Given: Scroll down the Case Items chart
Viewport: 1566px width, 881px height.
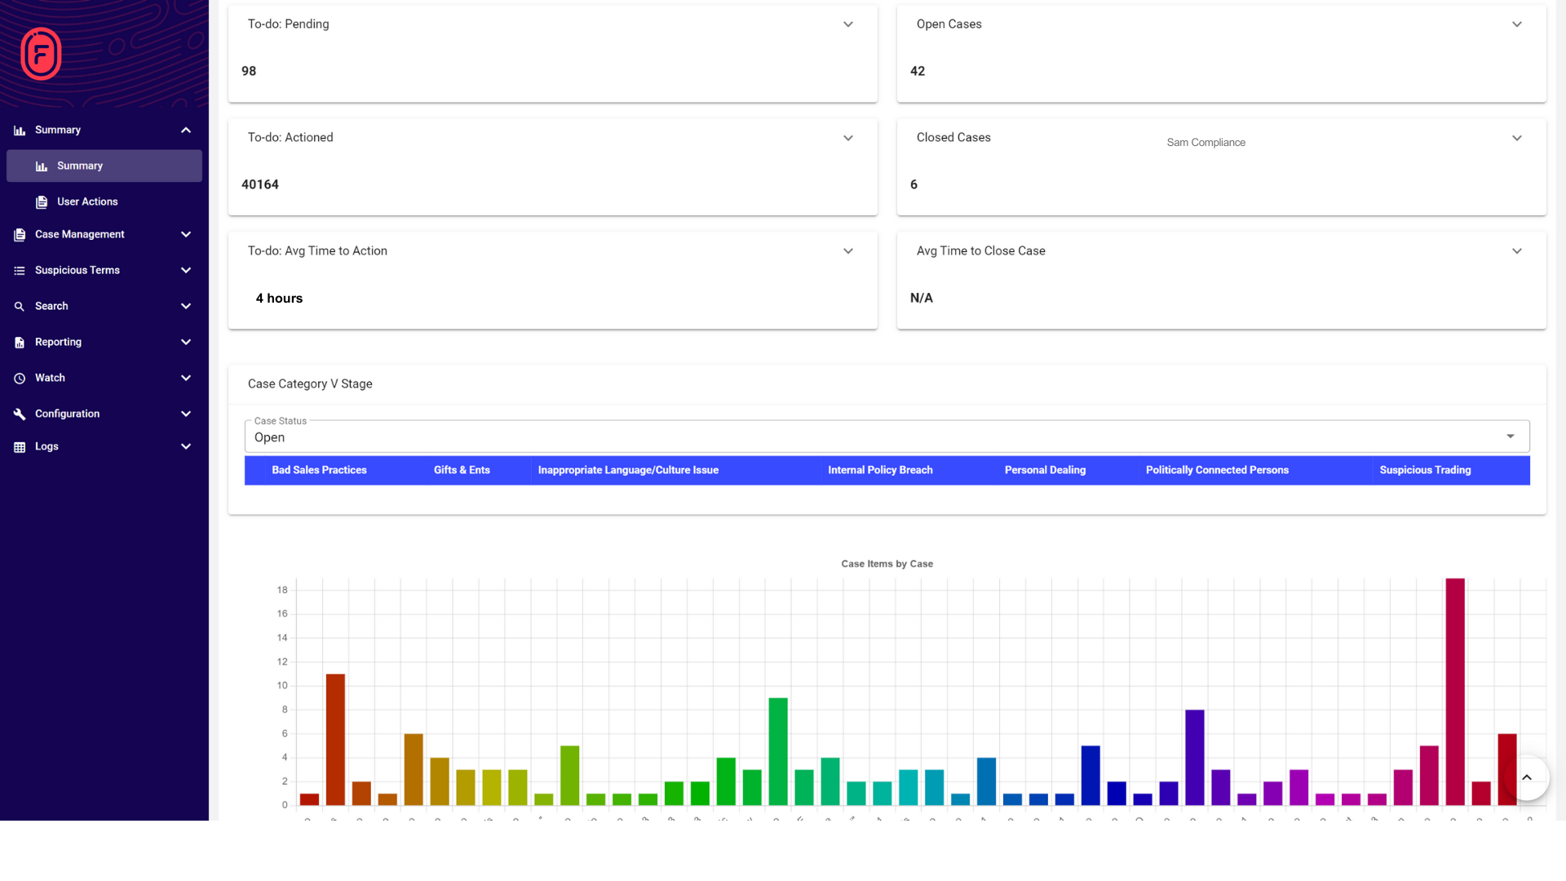Looking at the screenshot, I should pyautogui.click(x=1528, y=777).
